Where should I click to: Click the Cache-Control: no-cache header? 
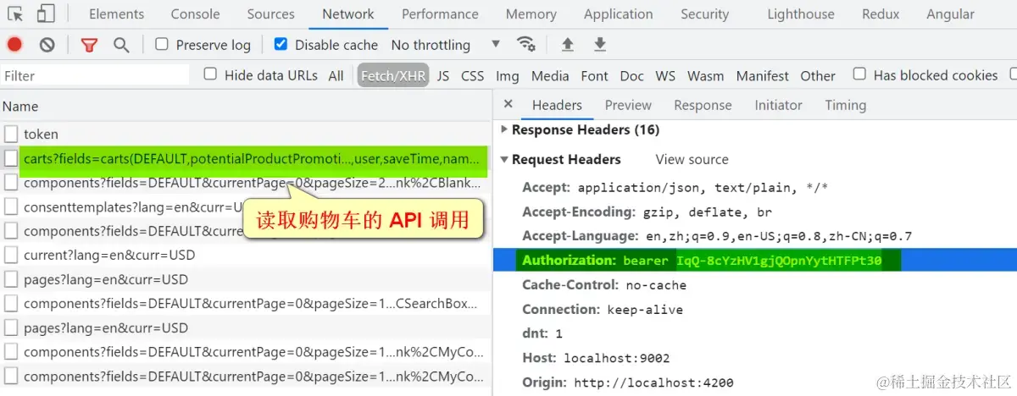pos(603,285)
